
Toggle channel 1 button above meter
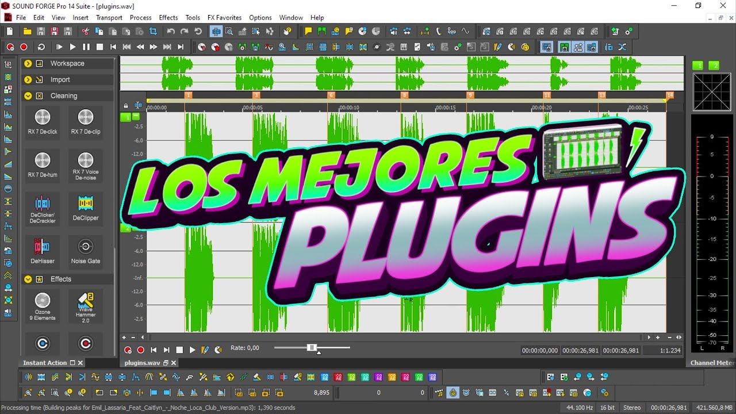click(x=698, y=66)
